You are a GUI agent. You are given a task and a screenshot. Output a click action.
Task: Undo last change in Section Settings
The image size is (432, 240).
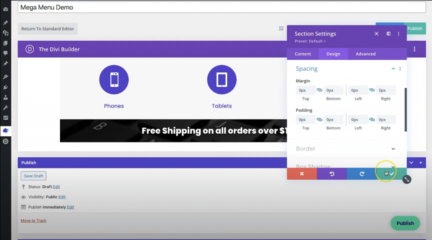tap(332, 174)
